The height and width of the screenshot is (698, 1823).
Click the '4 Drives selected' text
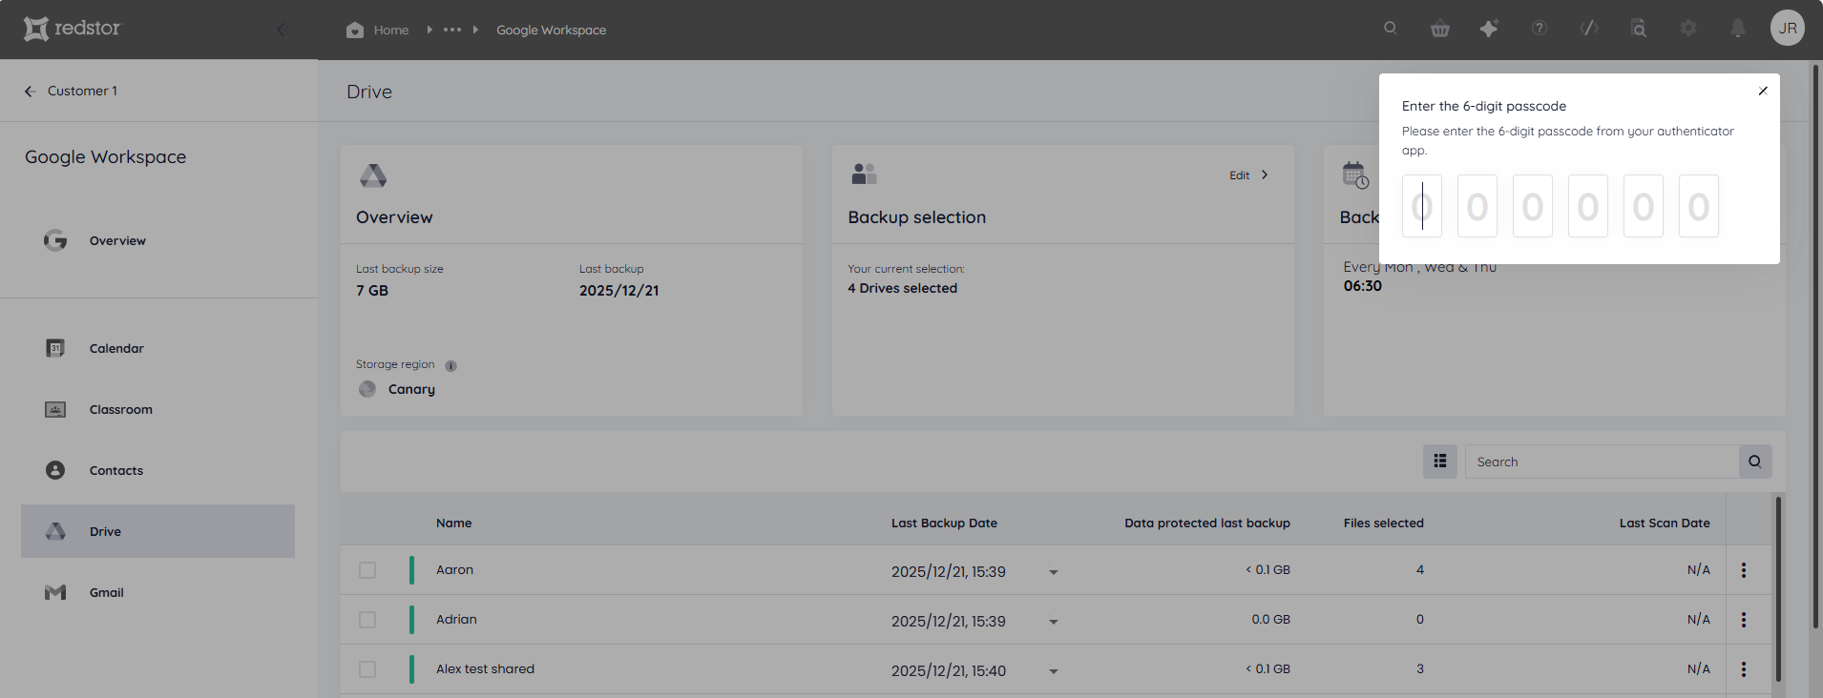coord(902,288)
